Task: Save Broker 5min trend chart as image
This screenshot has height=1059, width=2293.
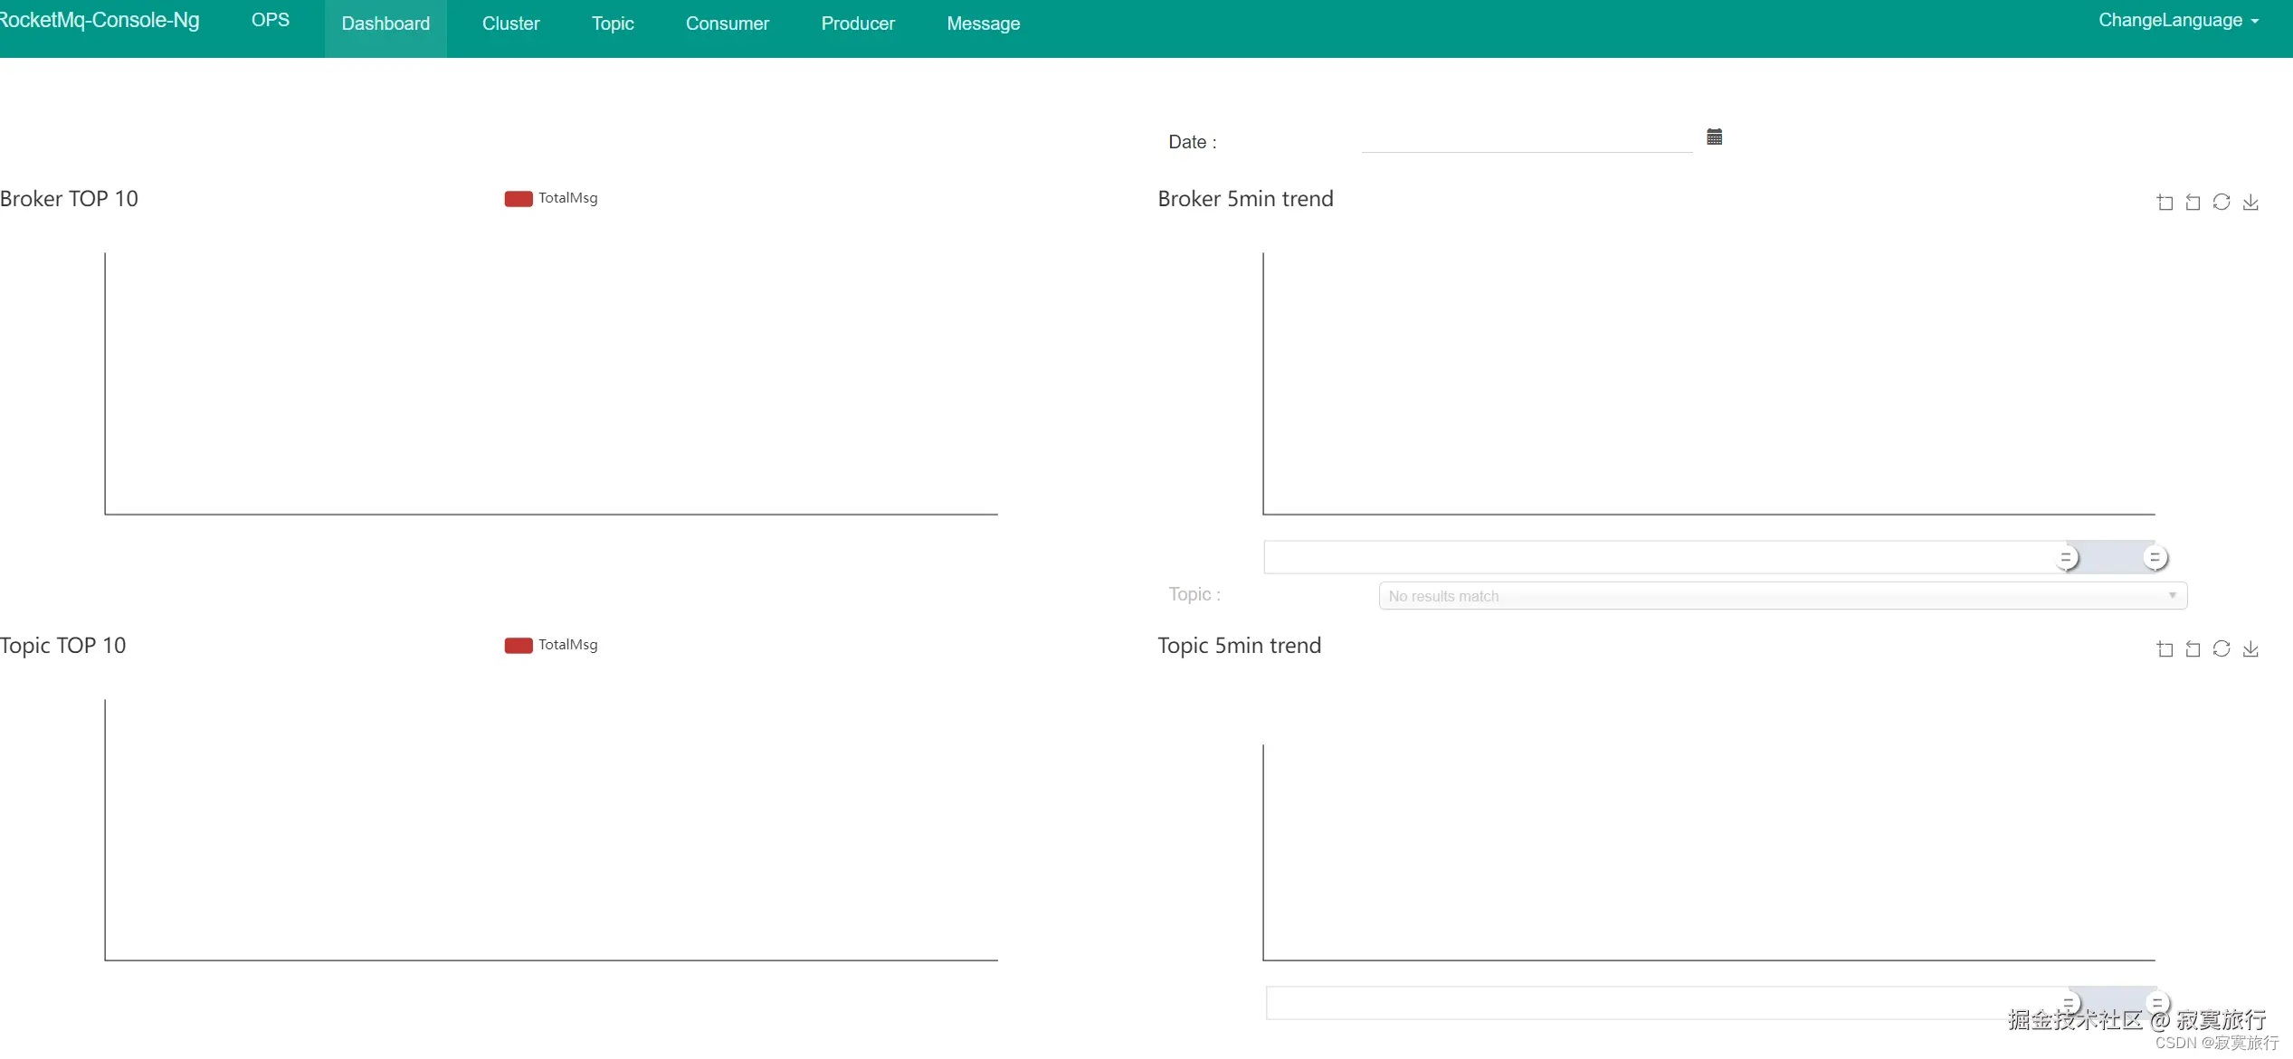Action: coord(2250,203)
